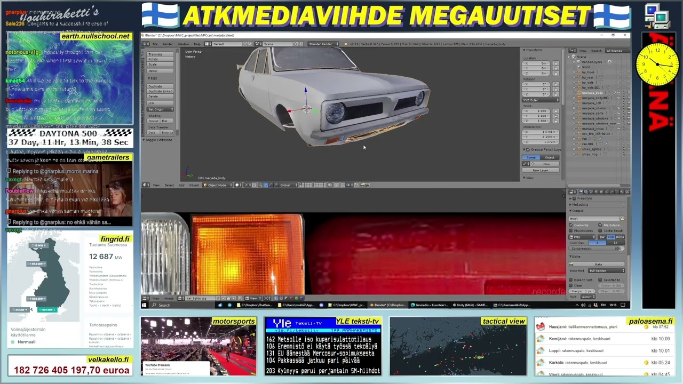683x384 pixels.
Task: Click the X scale value field
Action: click(x=536, y=111)
